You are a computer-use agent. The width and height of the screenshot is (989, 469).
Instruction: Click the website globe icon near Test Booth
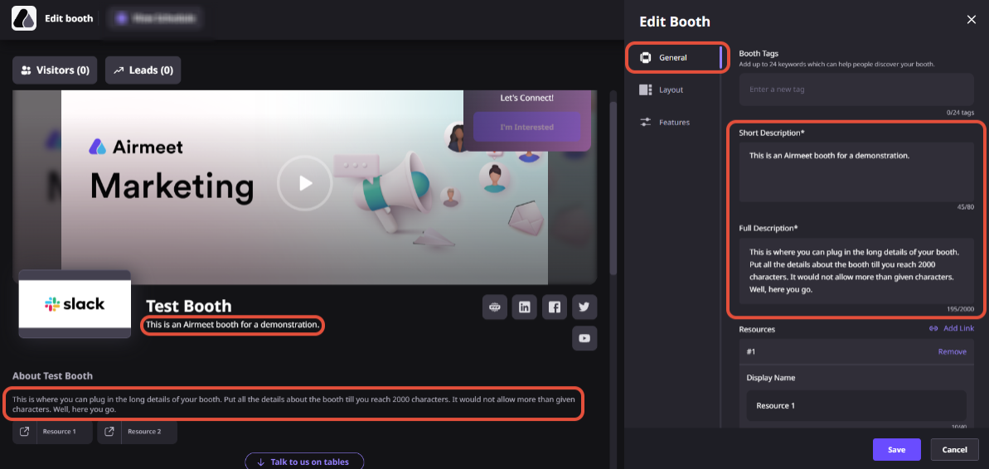(494, 307)
